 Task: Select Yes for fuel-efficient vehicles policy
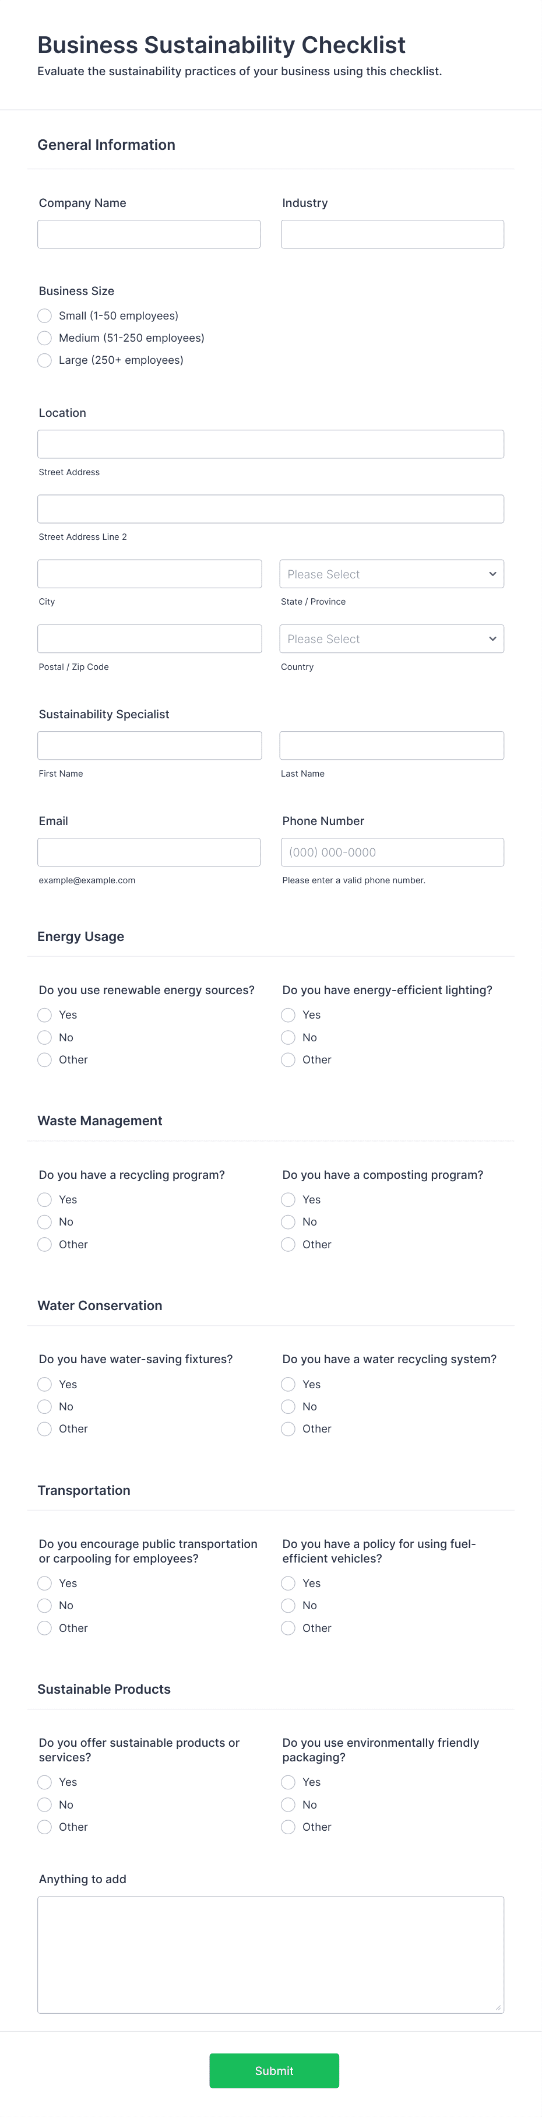[287, 1583]
